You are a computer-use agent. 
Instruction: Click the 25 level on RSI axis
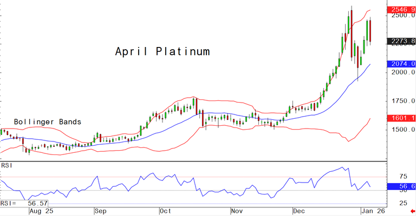point(402,203)
